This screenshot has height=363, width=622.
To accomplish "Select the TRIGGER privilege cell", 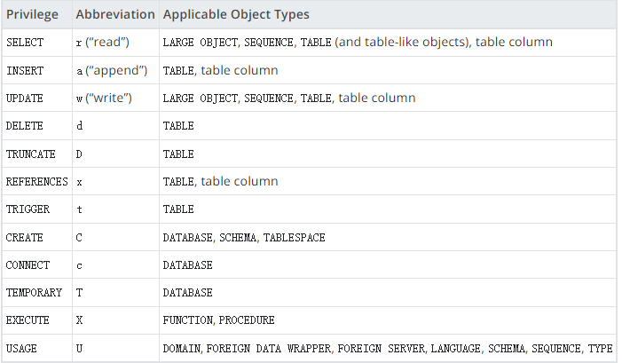I will point(28,209).
